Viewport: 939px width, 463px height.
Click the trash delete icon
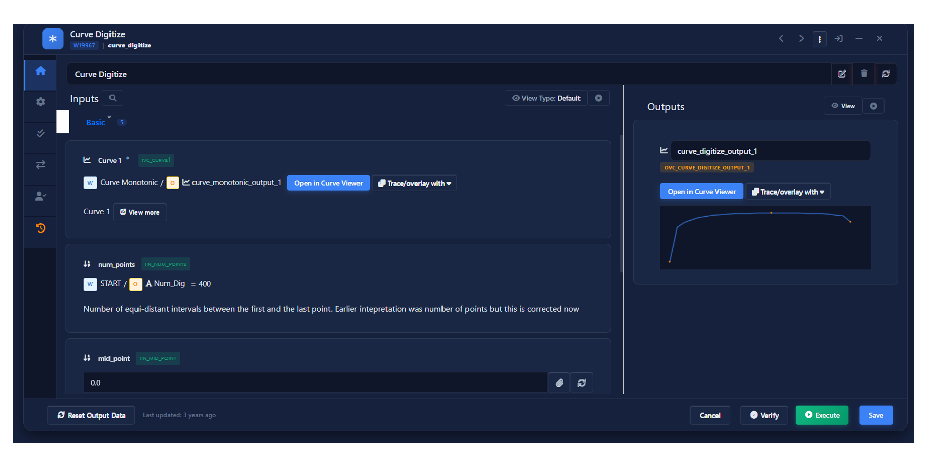[x=864, y=74]
